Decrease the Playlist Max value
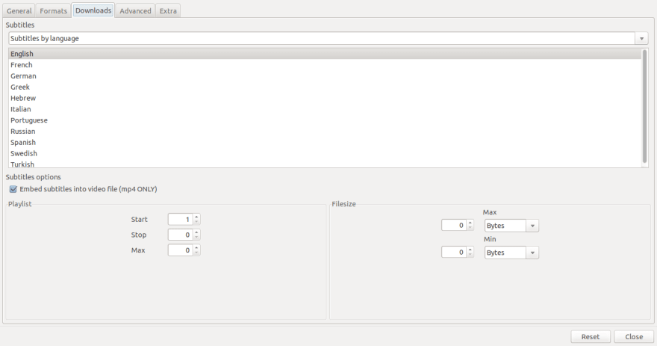The height and width of the screenshot is (346, 657). pos(196,253)
